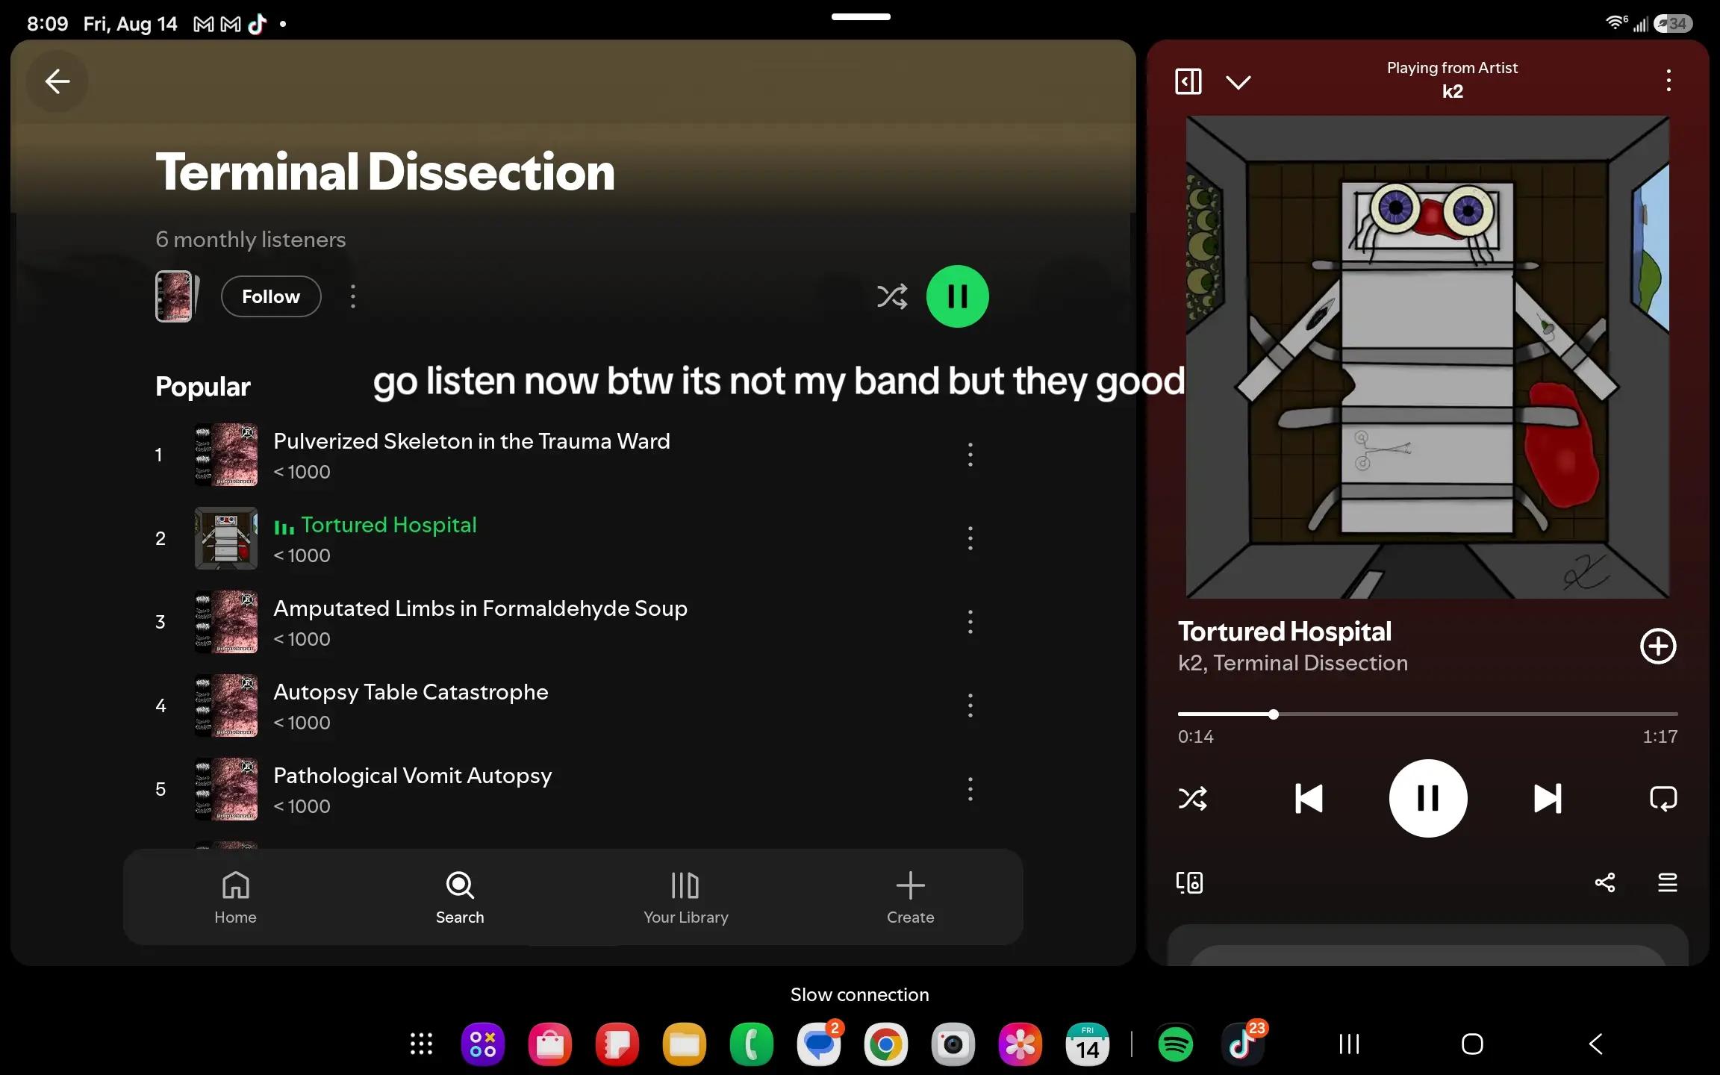
Task: Open more options for Pathological Vomit Autopsy
Action: click(970, 789)
